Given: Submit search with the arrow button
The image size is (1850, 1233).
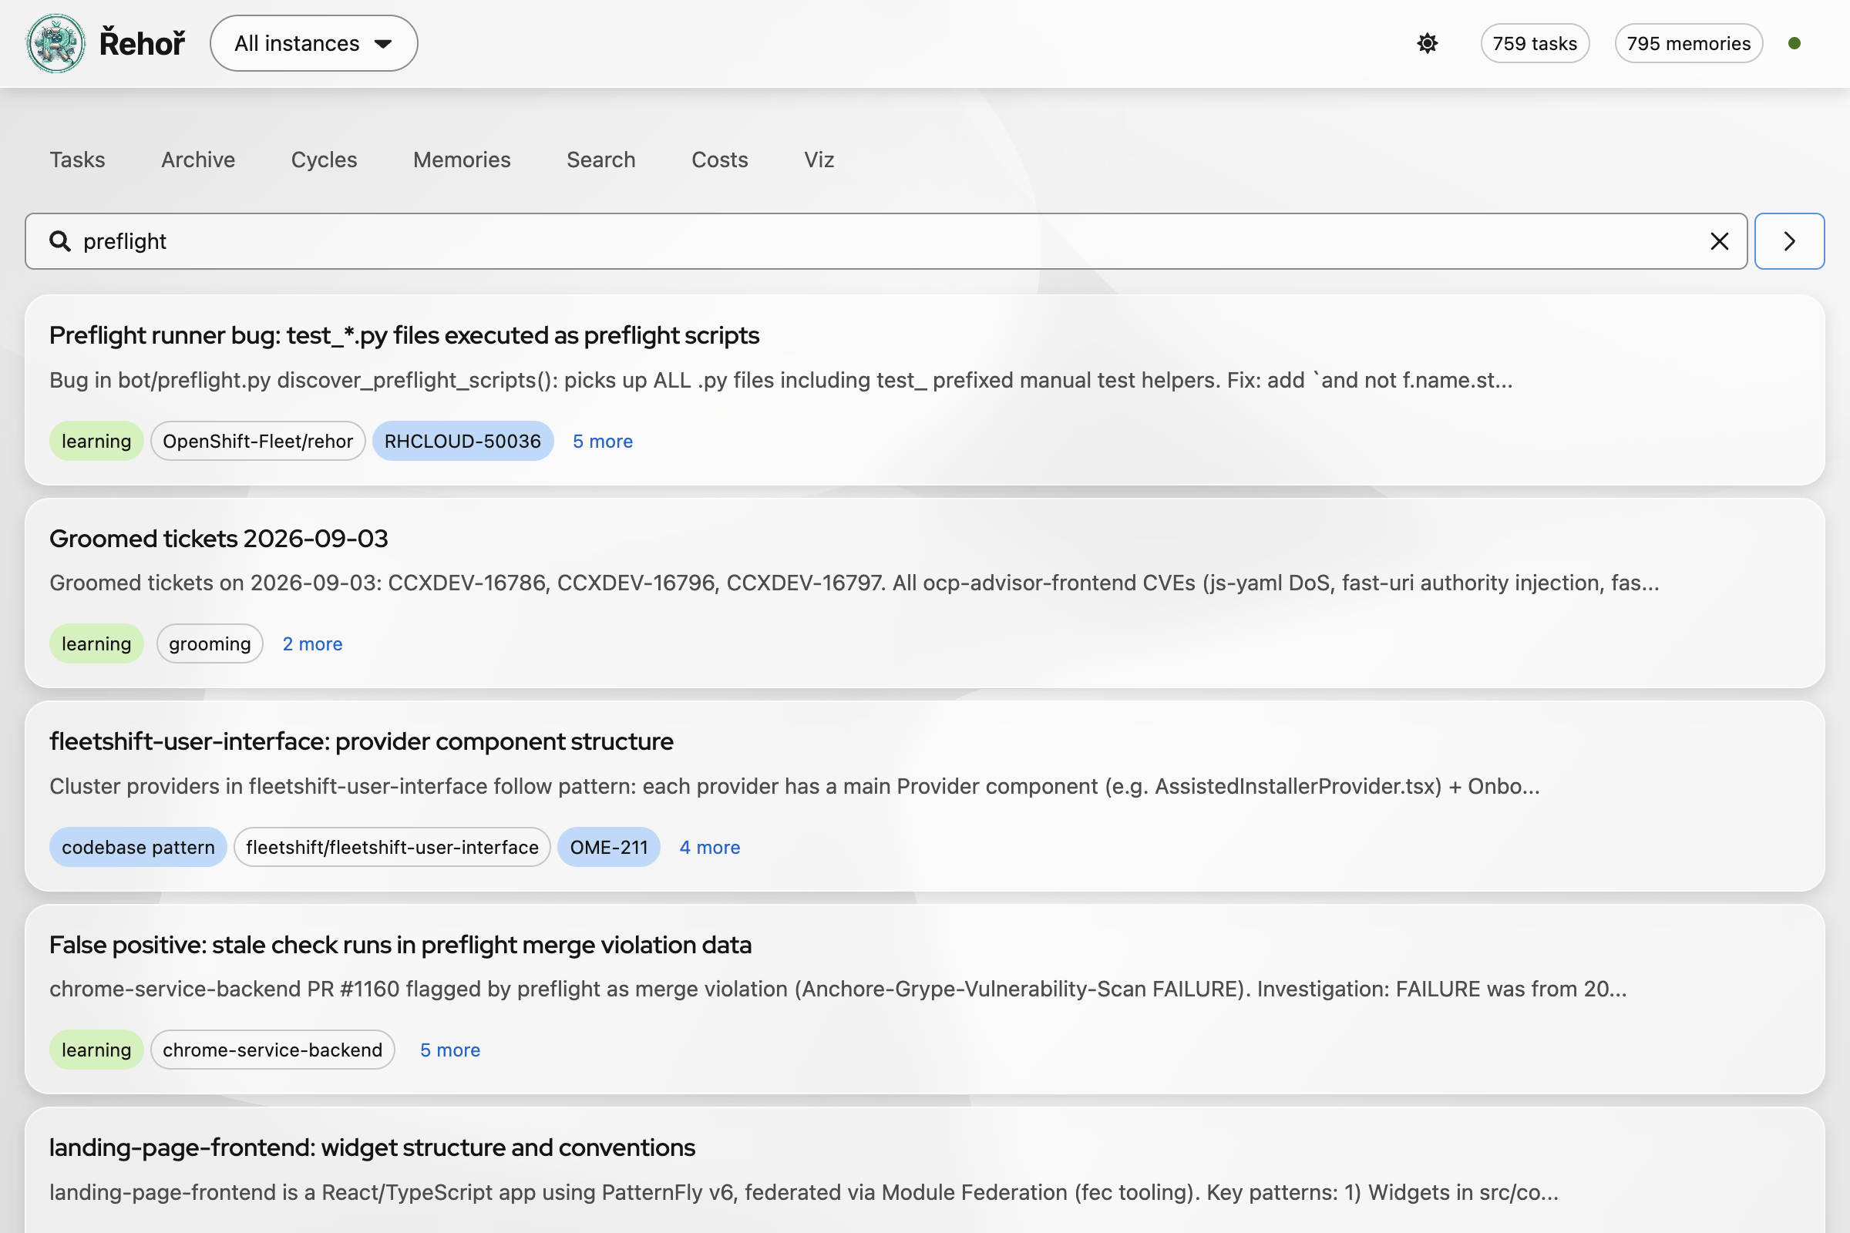Looking at the screenshot, I should (1789, 241).
